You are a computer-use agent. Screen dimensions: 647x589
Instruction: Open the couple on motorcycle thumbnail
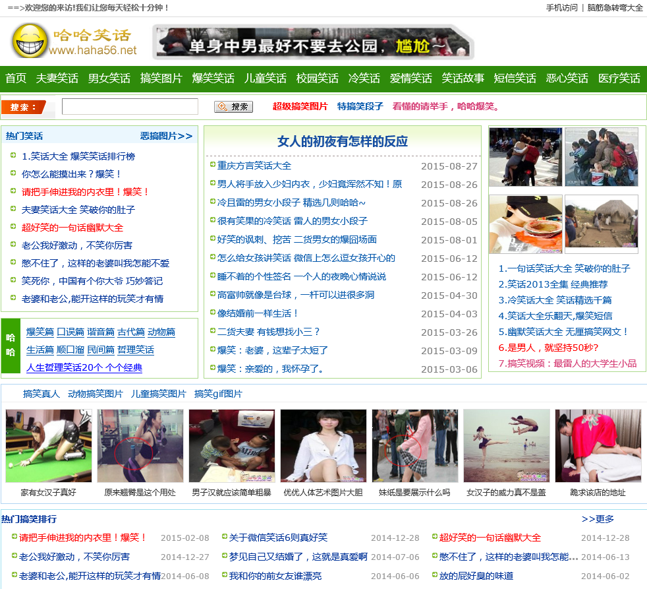(x=525, y=157)
